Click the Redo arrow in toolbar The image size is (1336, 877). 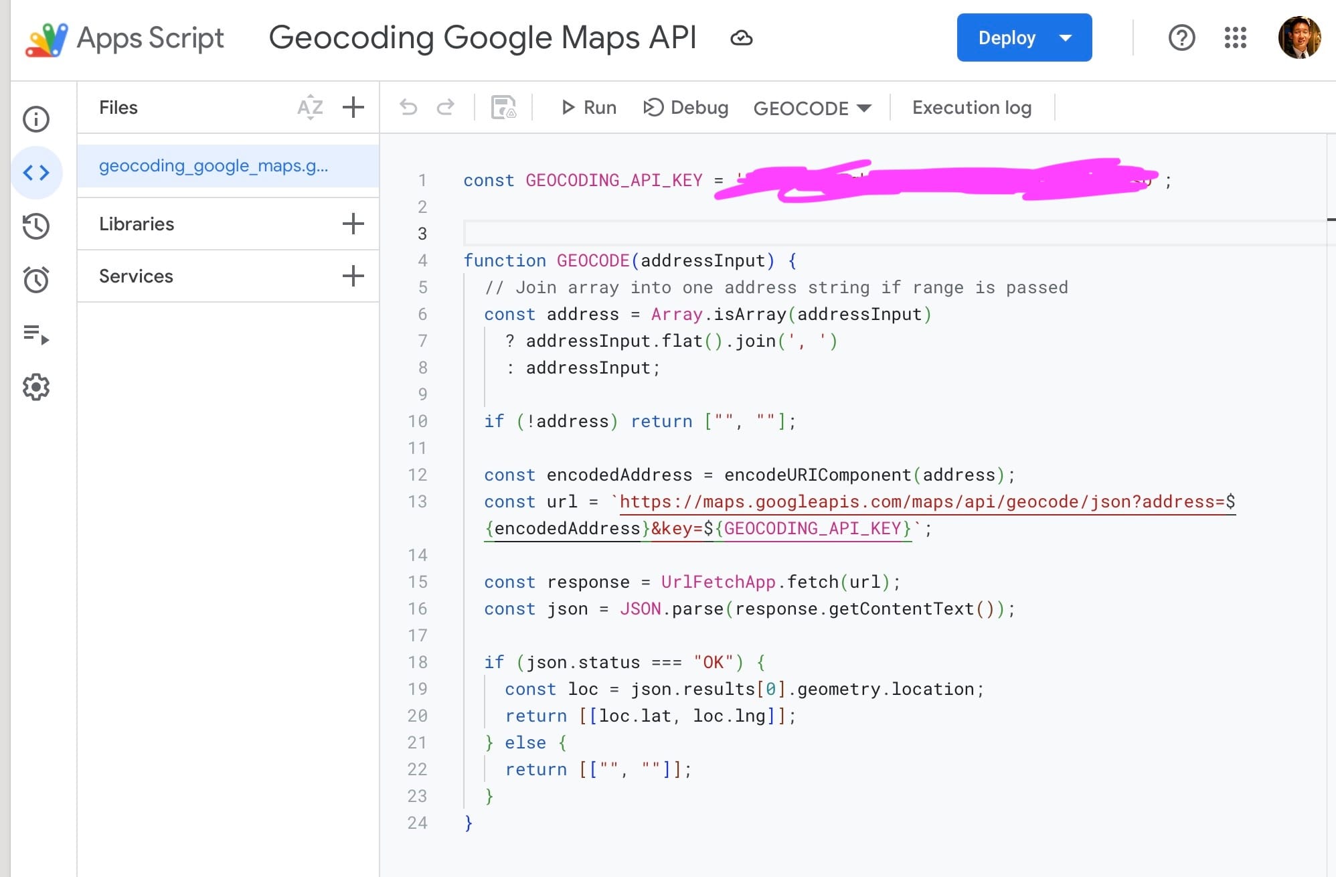point(446,107)
